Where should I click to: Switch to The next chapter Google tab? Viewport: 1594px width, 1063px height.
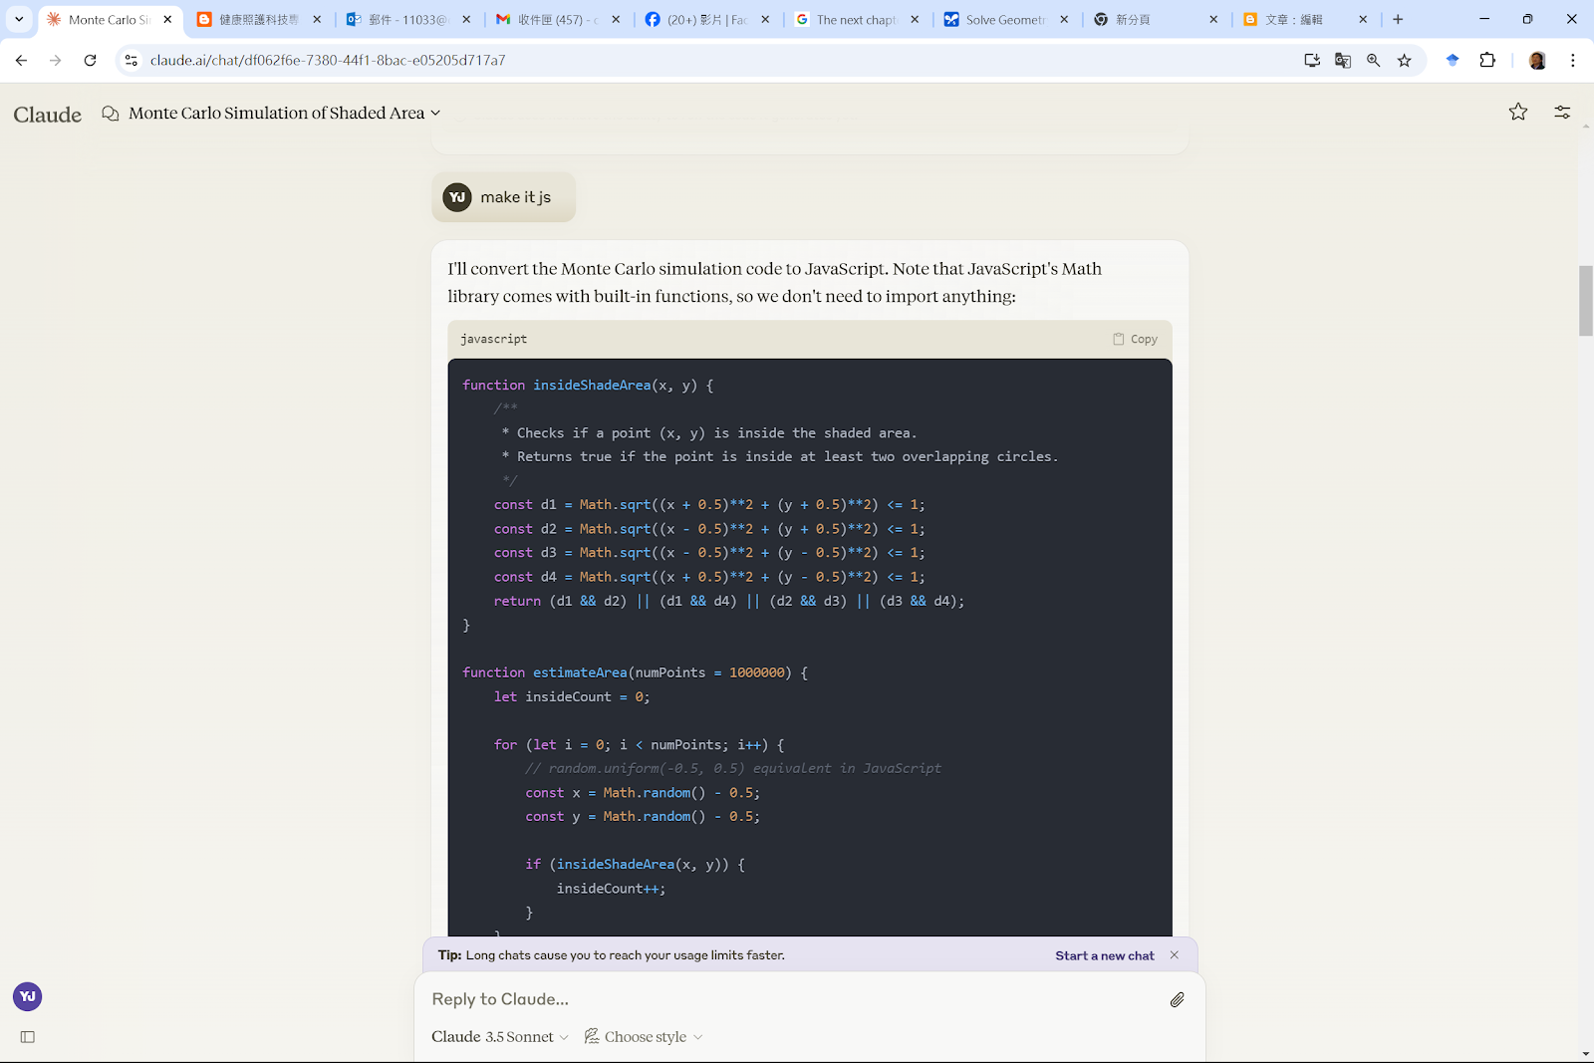pyautogui.click(x=856, y=19)
